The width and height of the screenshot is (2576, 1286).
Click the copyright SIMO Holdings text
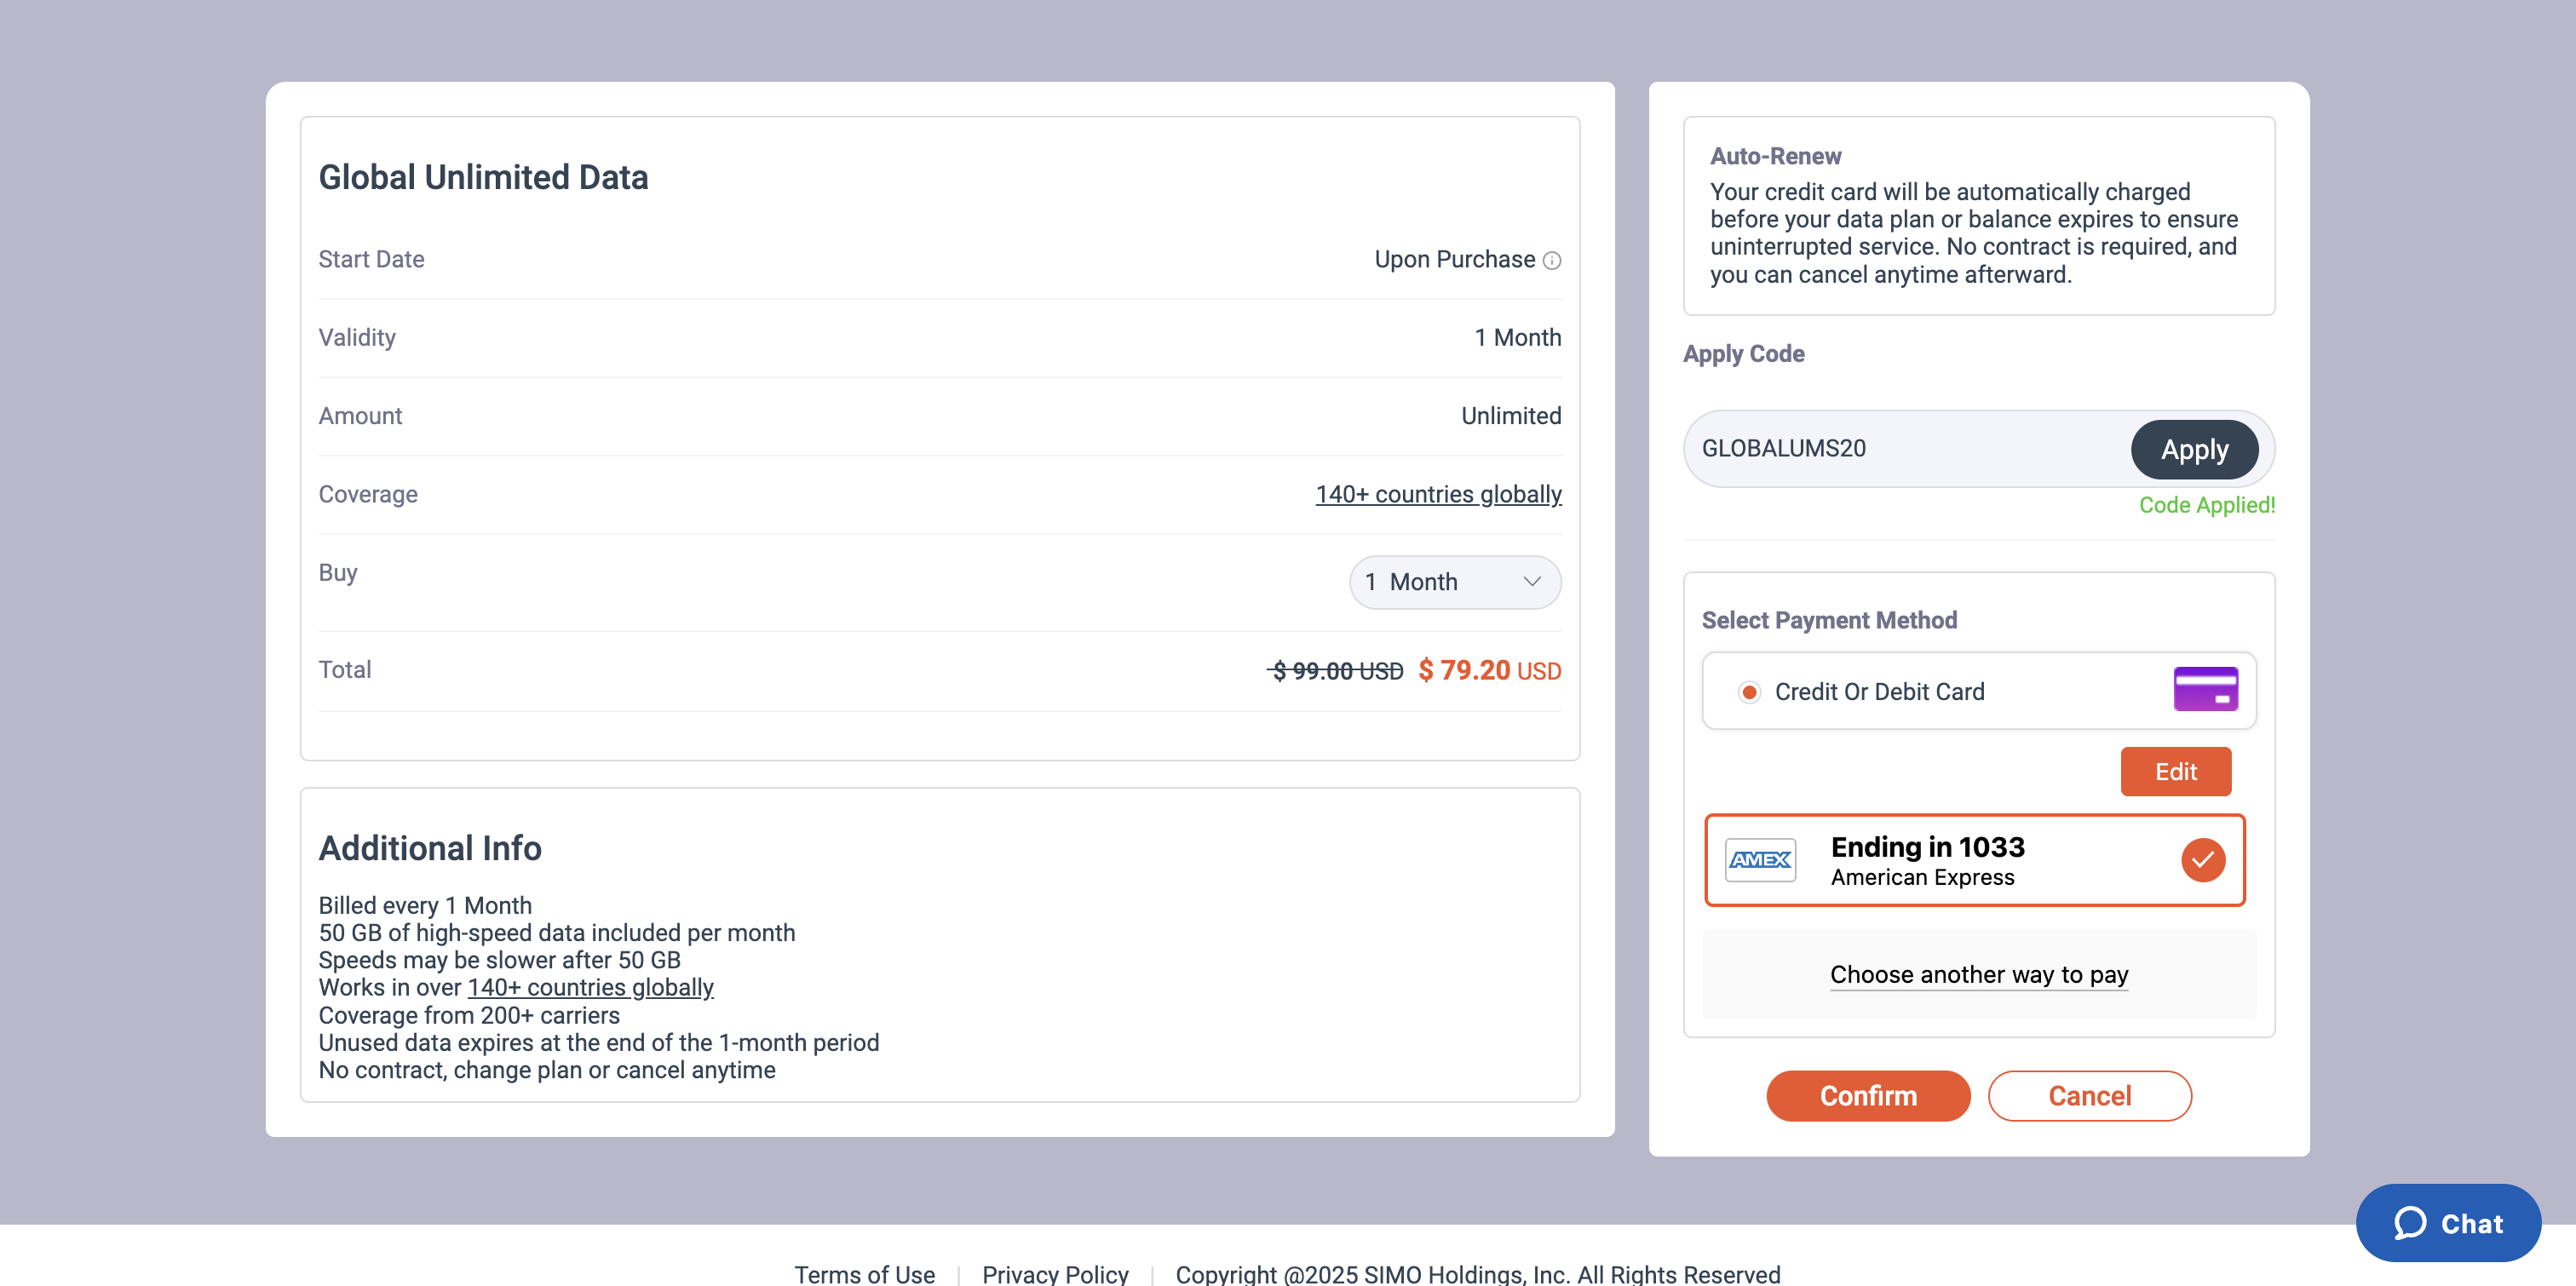click(1477, 1273)
